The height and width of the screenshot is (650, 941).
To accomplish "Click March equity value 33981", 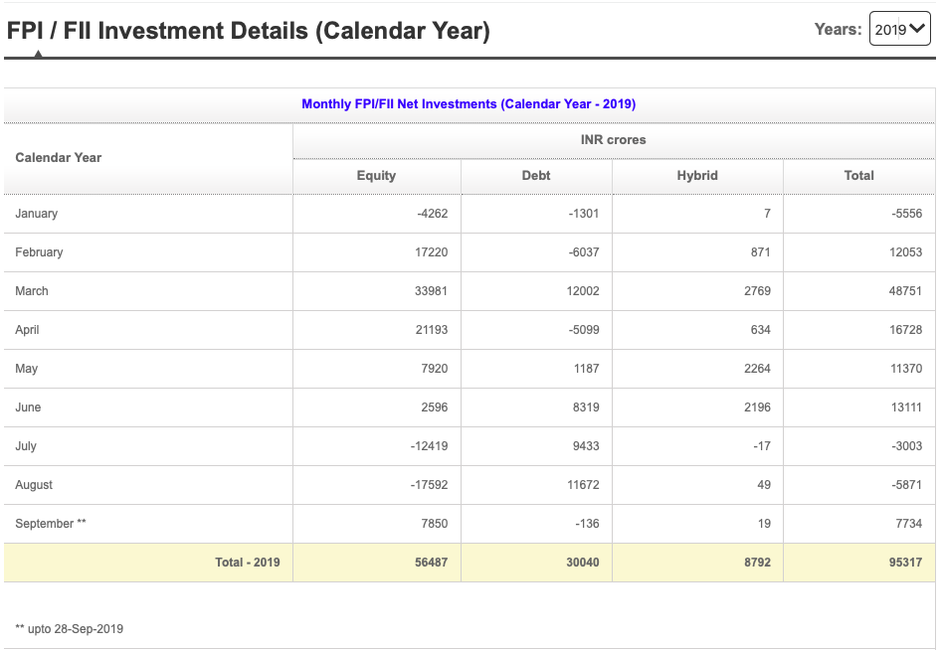I will pyautogui.click(x=432, y=291).
